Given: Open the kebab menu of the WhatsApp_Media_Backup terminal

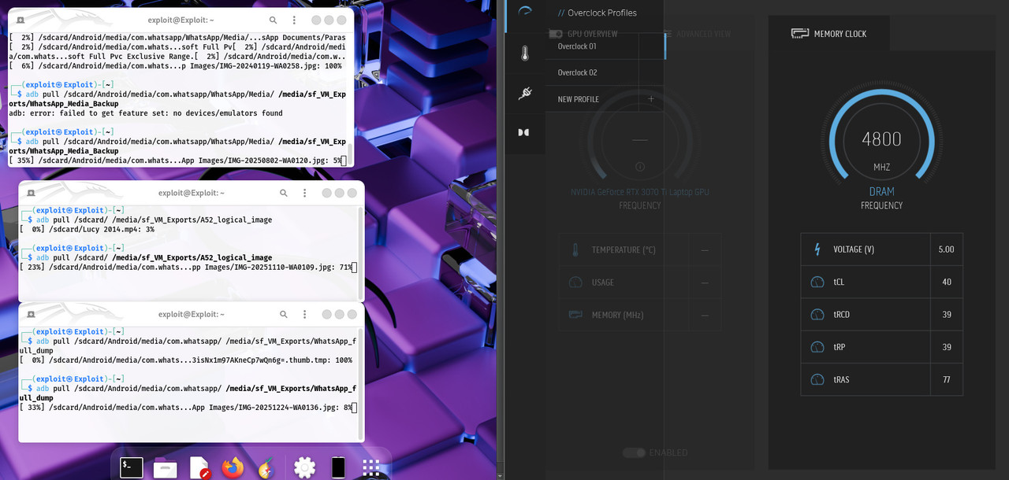Looking at the screenshot, I should click(x=294, y=20).
